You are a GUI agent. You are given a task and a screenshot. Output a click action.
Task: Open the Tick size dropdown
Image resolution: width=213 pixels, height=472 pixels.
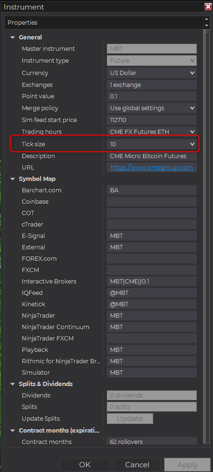[x=193, y=144]
